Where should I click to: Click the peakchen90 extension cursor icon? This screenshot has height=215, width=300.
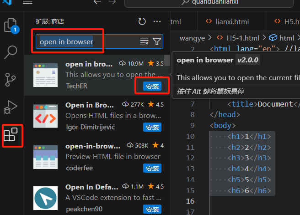45,198
